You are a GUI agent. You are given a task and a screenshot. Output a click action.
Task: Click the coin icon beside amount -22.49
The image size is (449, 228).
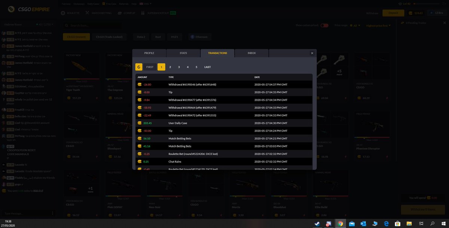coord(139,115)
